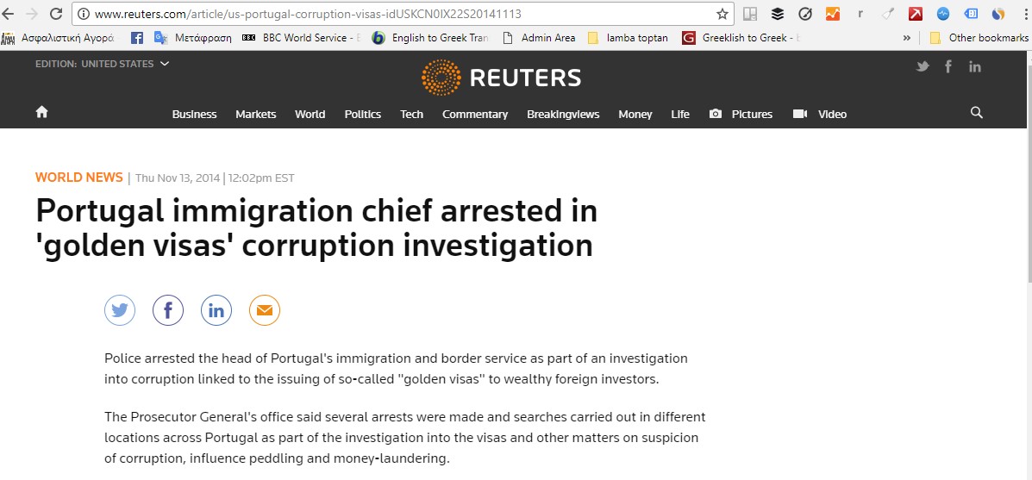The width and height of the screenshot is (1032, 480).
Task: Email the article using the orange envelope icon
Action: (265, 310)
